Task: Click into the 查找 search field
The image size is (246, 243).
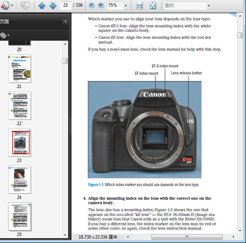Action: (185, 5)
